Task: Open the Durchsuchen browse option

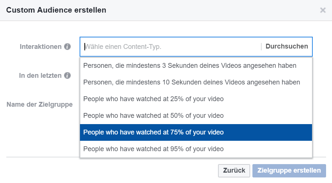Action: 287,46
